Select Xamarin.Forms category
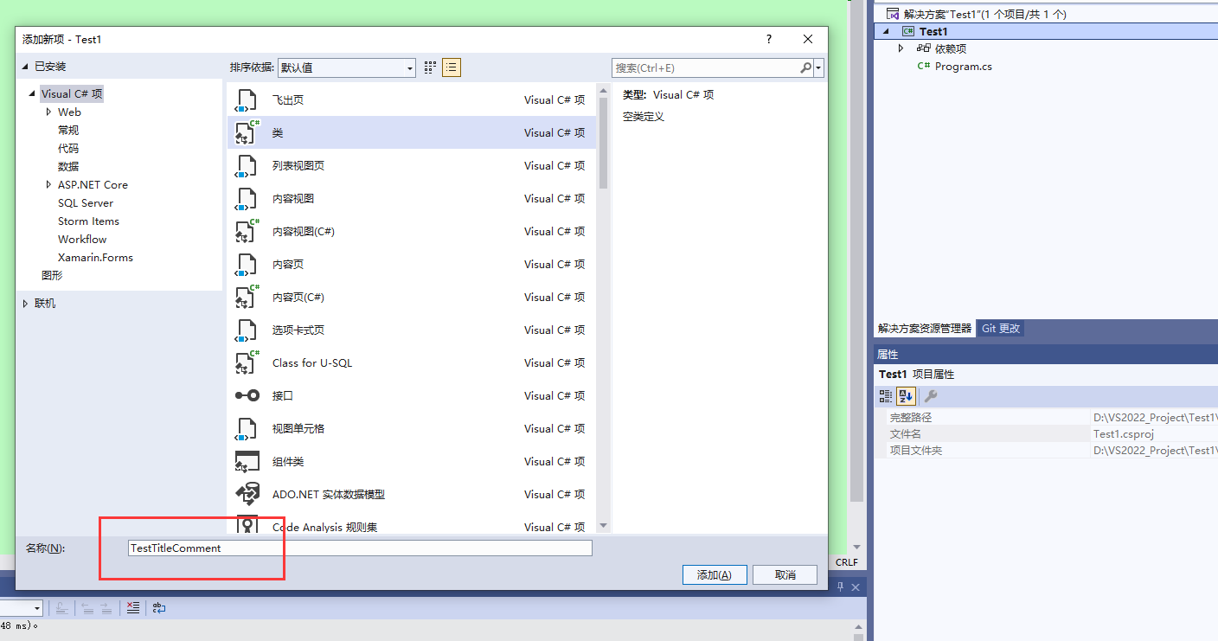 (95, 258)
